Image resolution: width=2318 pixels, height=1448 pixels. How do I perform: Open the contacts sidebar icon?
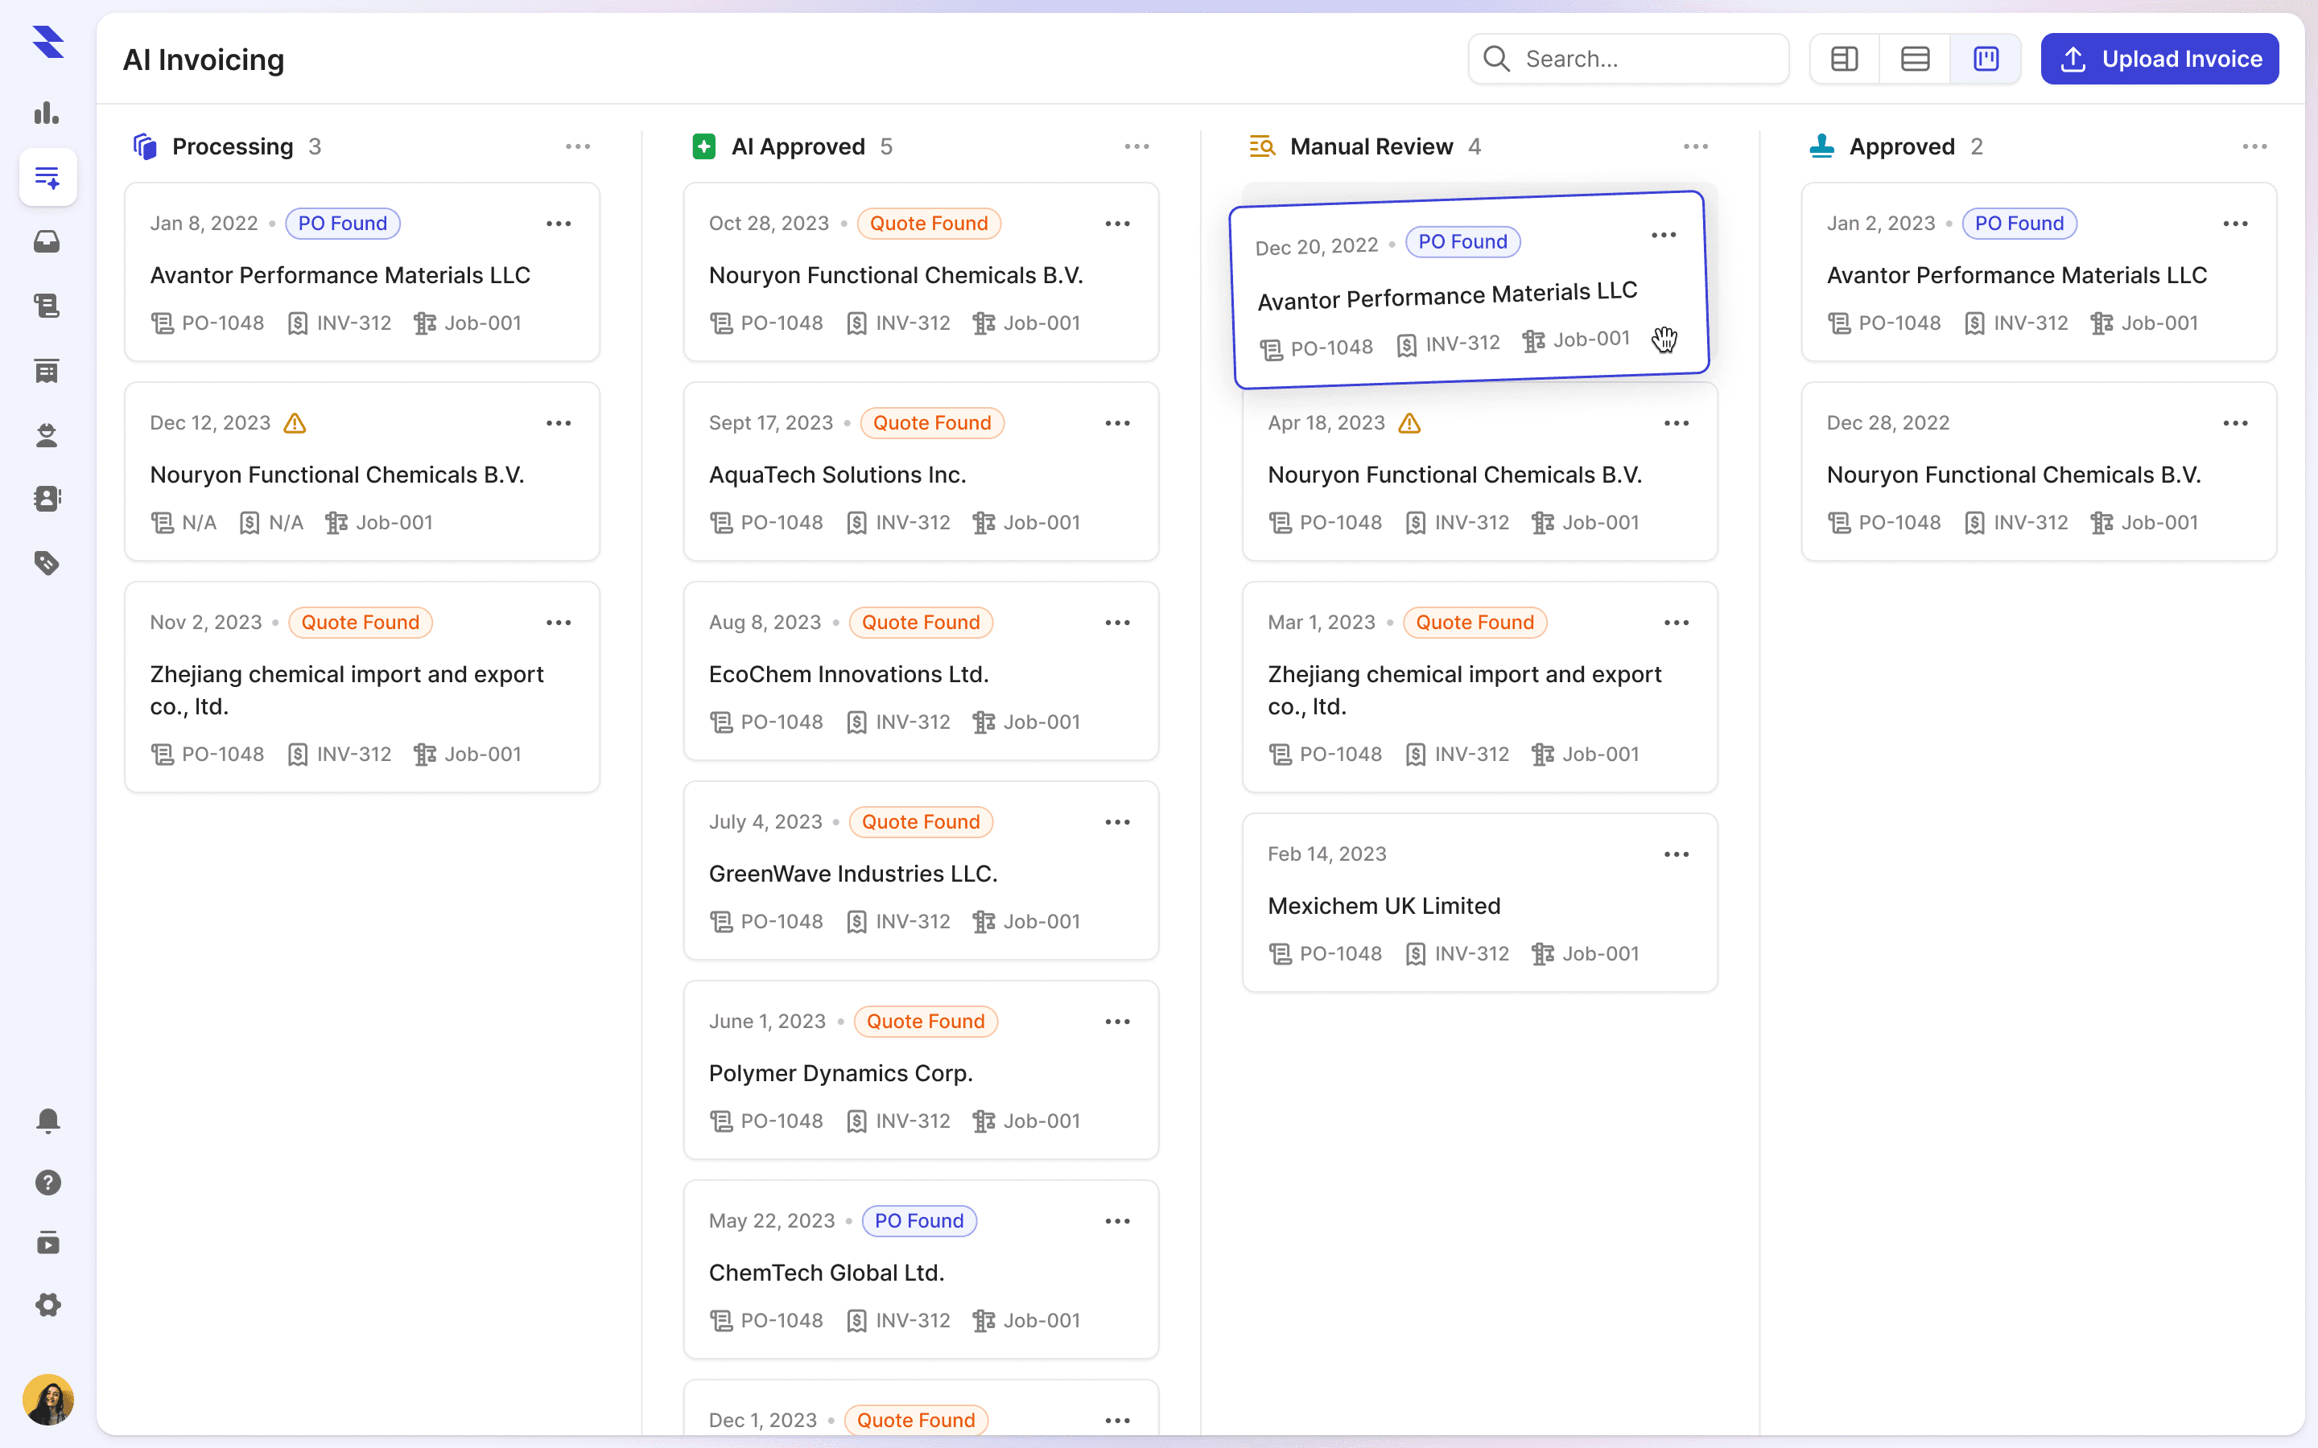coord(47,498)
